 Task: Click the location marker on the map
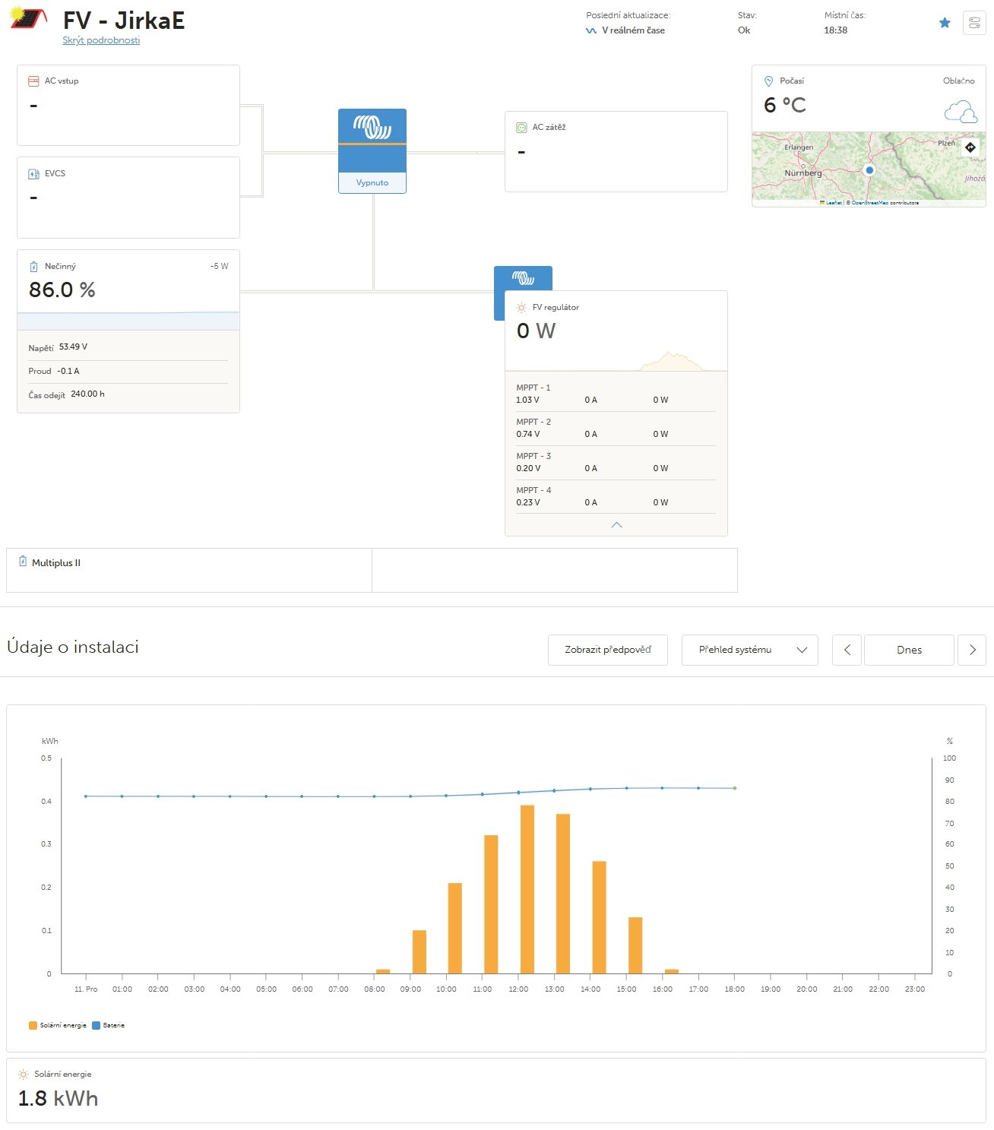(x=869, y=170)
